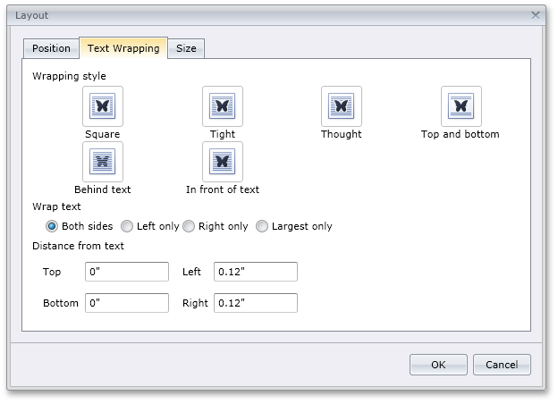The height and width of the screenshot is (404, 558).
Task: Select Top and bottom wrapping icon
Action: click(461, 106)
